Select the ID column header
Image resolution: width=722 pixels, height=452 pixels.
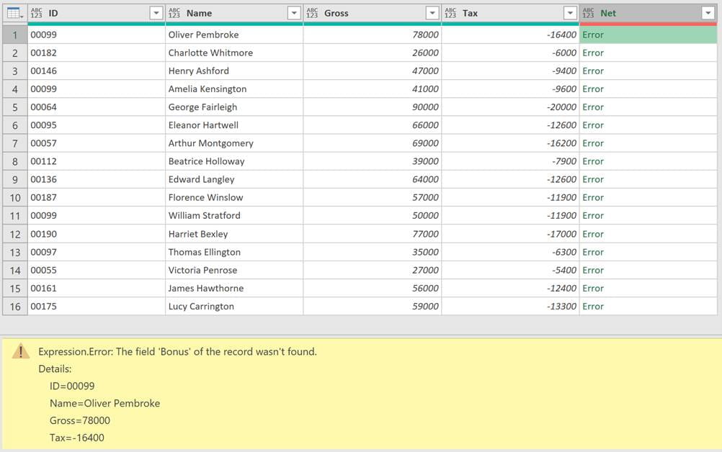(x=97, y=14)
